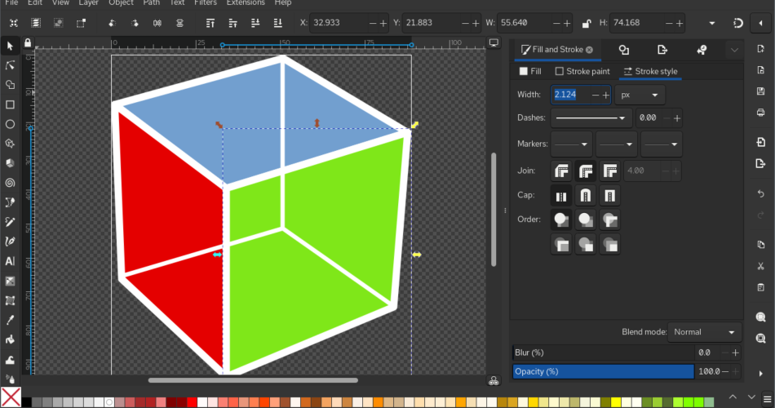Decrease stroke Width with minus button
Image resolution: width=775 pixels, height=408 pixels.
[x=595, y=95]
